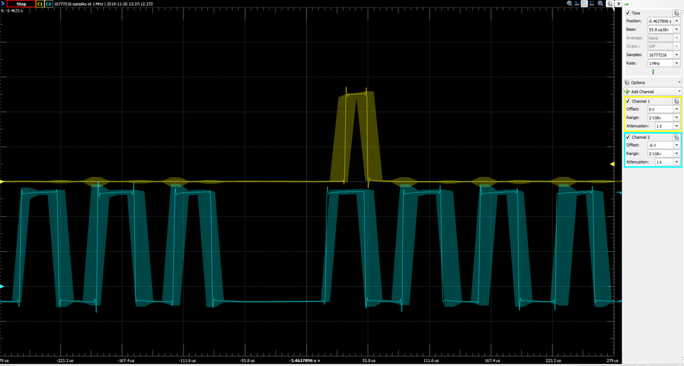Open Channel 2 gear settings
This screenshot has width=684, height=366.
676,138
